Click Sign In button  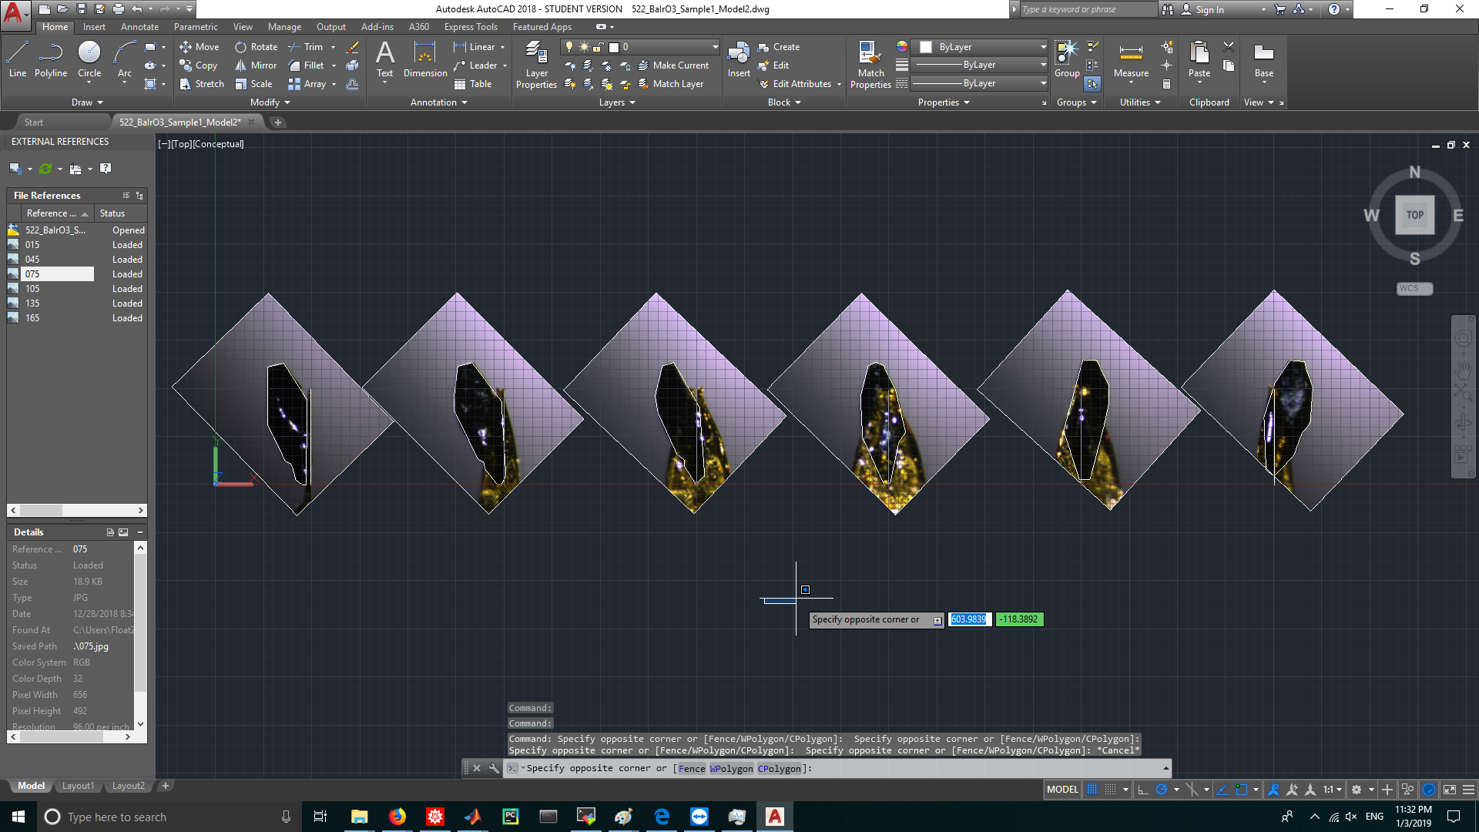[1203, 9]
